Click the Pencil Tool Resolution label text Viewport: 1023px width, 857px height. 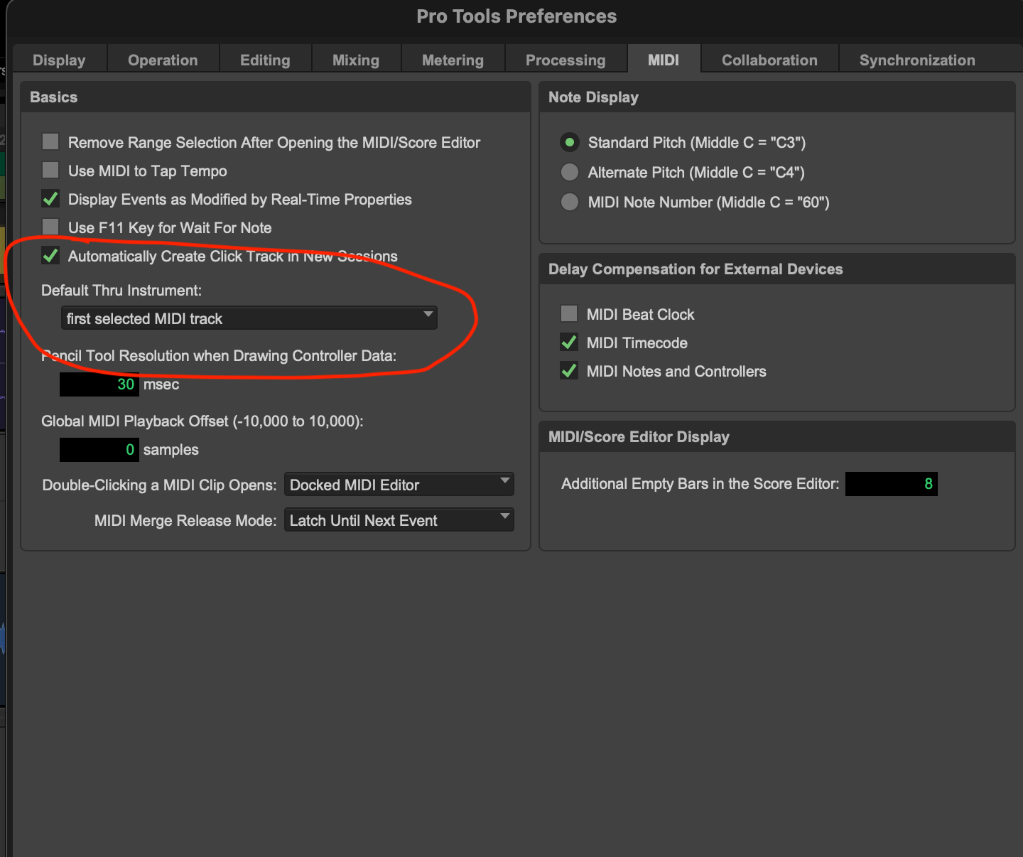(x=219, y=356)
